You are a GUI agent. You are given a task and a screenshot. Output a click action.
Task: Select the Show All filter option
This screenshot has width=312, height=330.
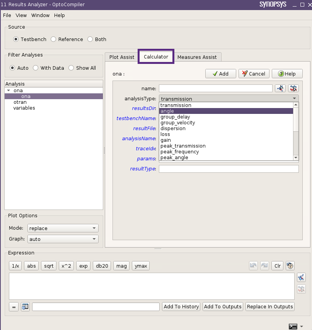point(71,68)
